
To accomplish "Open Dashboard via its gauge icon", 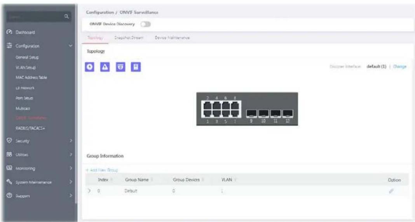I will [x=9, y=32].
